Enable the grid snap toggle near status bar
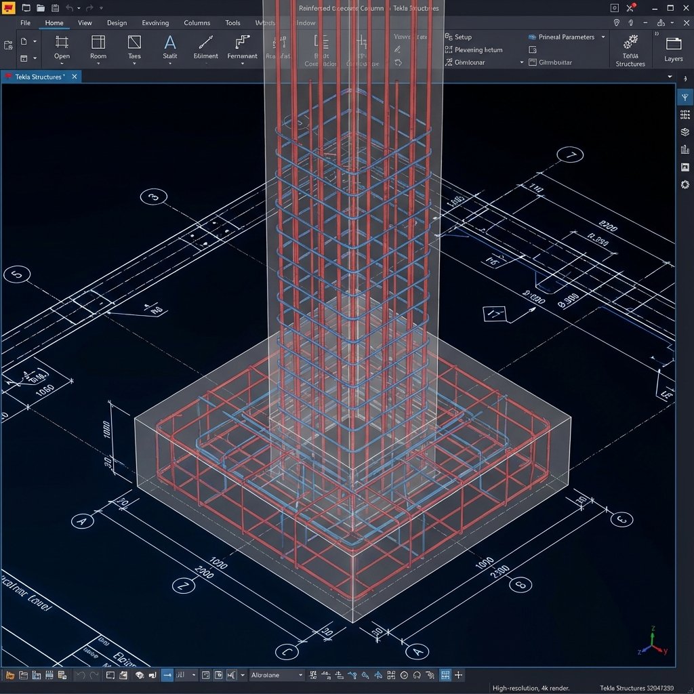The height and width of the screenshot is (694, 694). tap(446, 675)
